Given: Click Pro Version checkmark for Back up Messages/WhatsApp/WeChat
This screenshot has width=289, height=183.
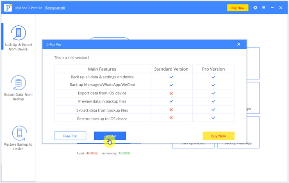Looking at the screenshot, I should coord(214,85).
